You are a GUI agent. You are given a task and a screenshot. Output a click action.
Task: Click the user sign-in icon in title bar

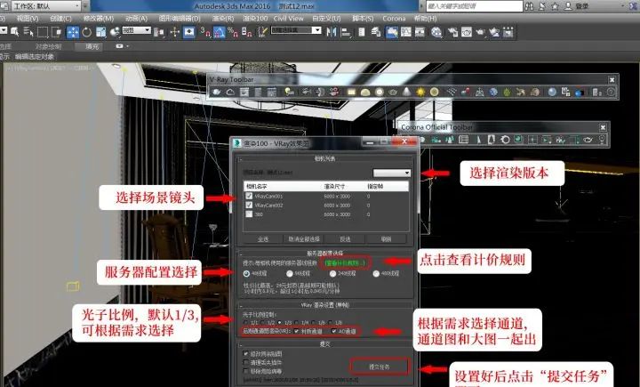[x=568, y=5]
